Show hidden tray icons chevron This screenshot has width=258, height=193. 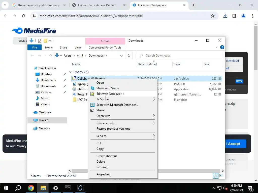[213, 188]
